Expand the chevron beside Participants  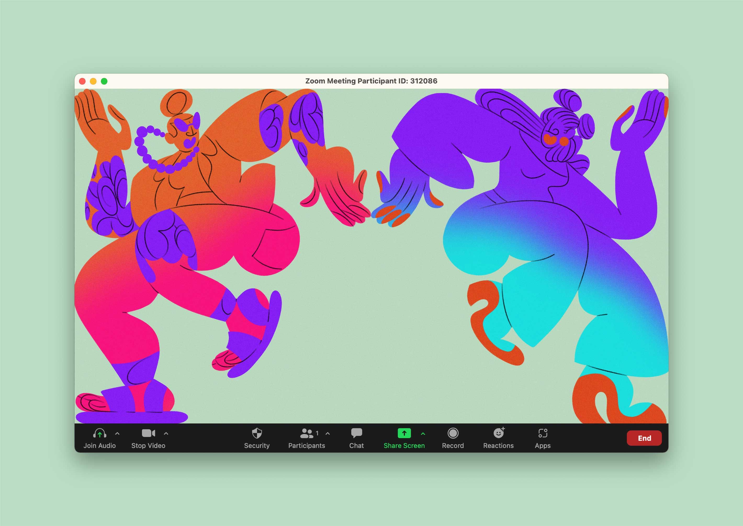pos(328,433)
